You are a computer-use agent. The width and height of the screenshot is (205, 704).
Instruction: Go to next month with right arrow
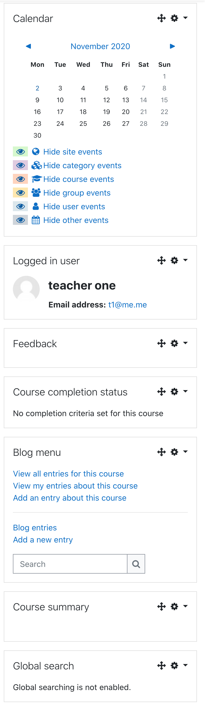click(x=172, y=46)
